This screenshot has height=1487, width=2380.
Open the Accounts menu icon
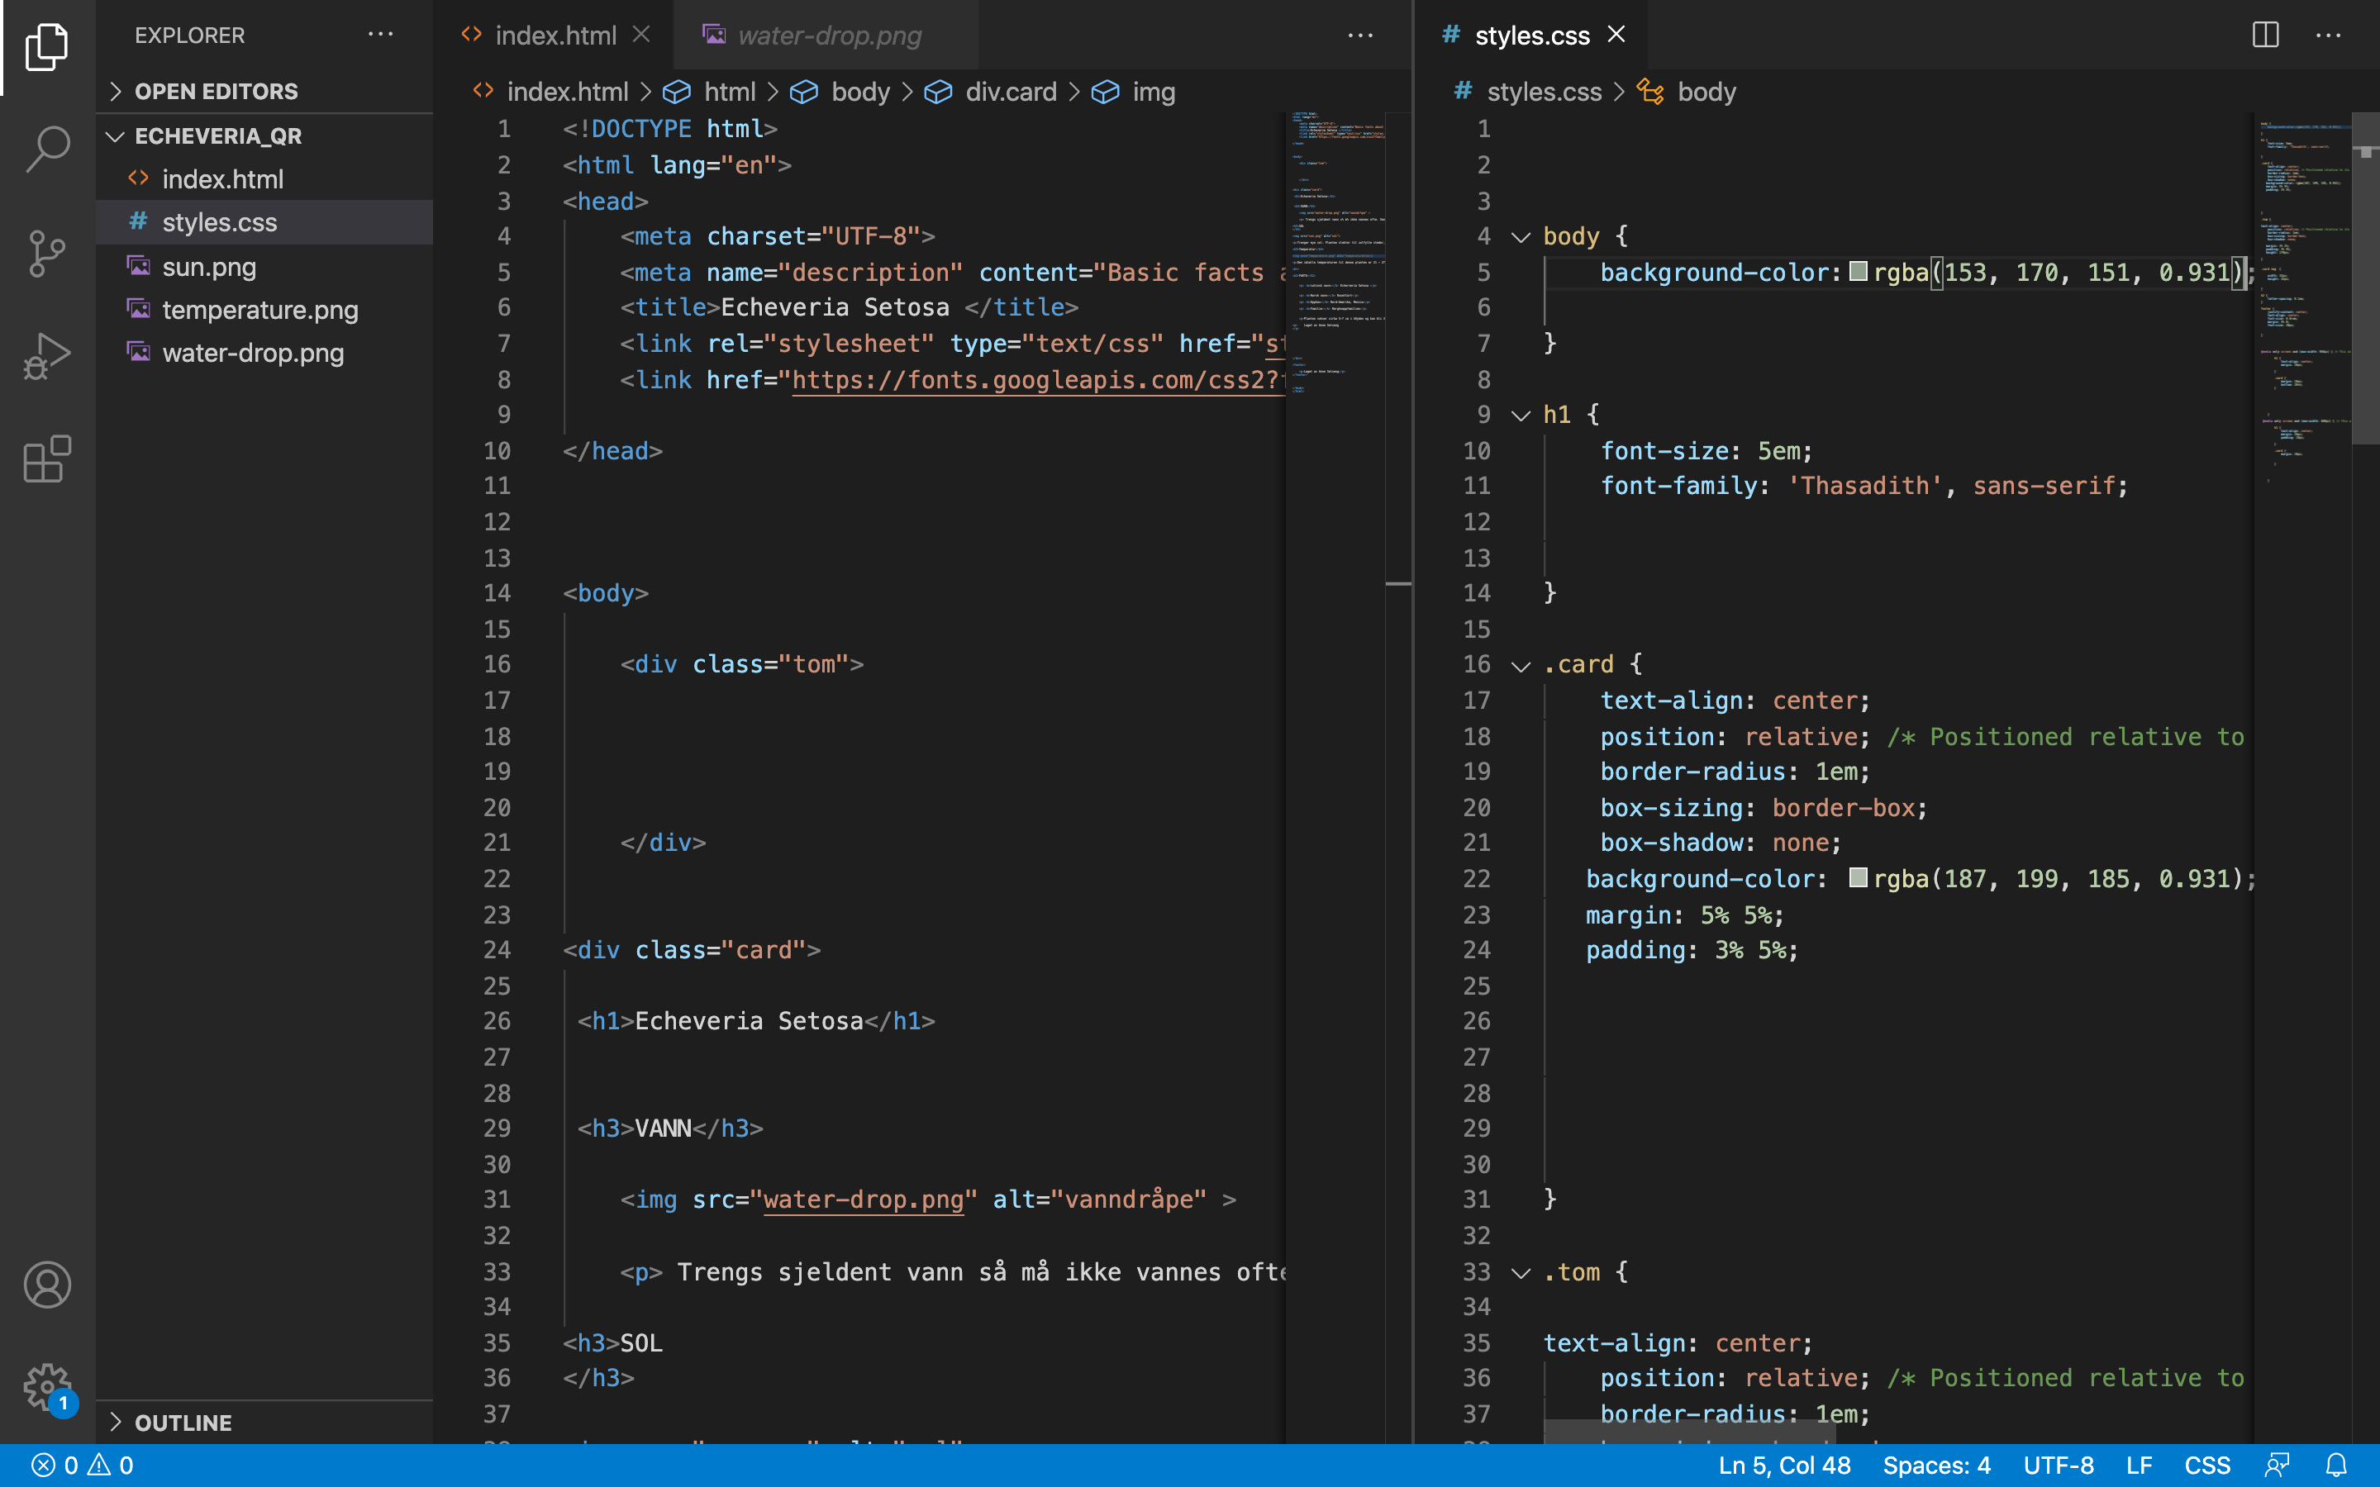click(x=46, y=1285)
